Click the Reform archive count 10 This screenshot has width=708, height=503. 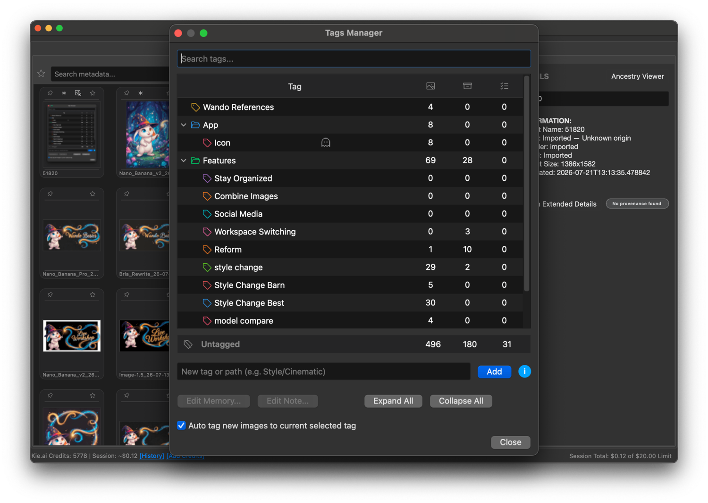click(467, 250)
